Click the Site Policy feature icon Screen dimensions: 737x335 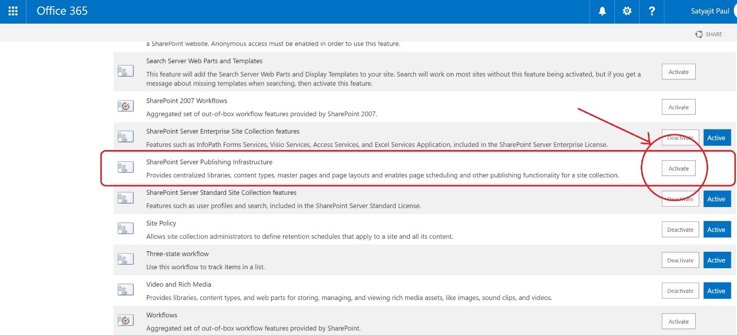(x=126, y=229)
